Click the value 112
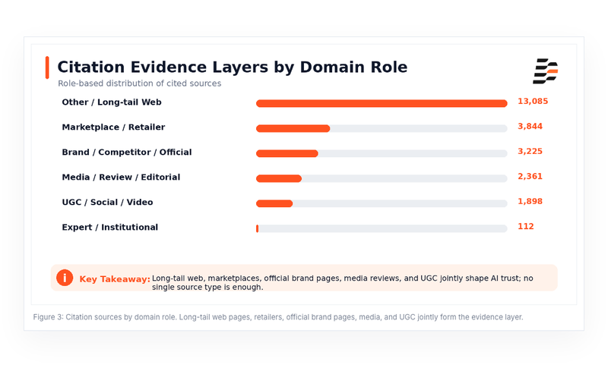This screenshot has height=368, width=608. click(526, 226)
